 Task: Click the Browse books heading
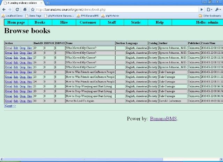pyautogui.click(x=27, y=31)
